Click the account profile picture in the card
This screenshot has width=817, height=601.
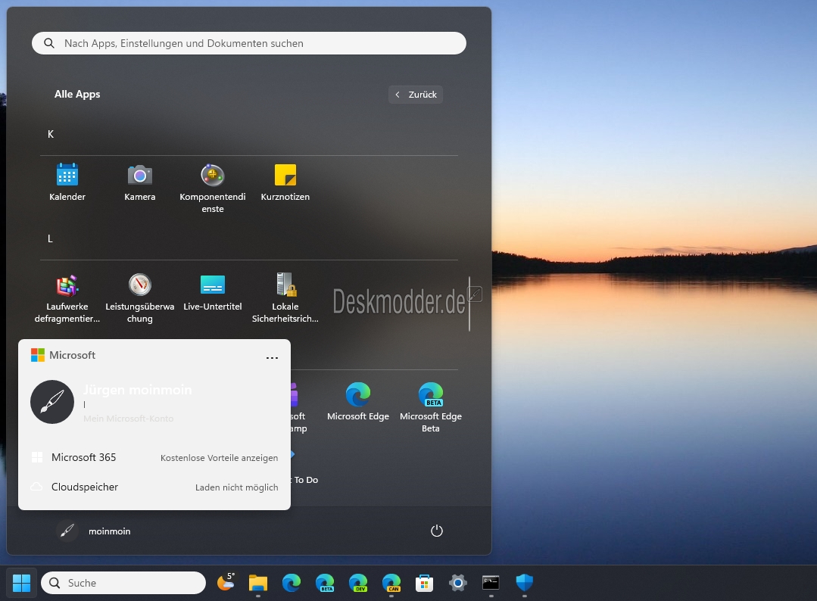[52, 402]
